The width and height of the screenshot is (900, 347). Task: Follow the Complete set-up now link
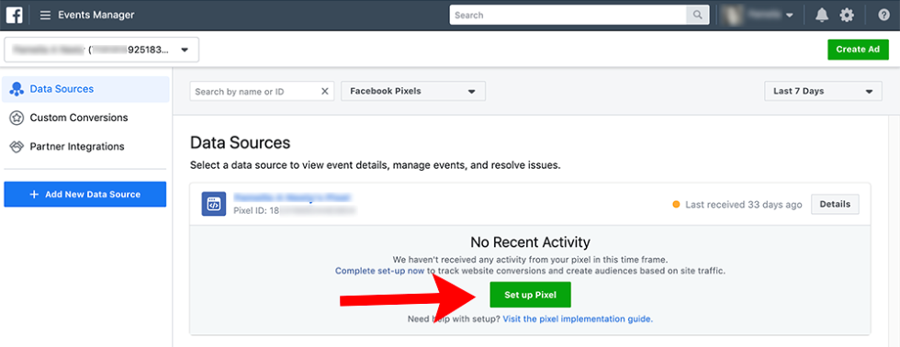380,270
